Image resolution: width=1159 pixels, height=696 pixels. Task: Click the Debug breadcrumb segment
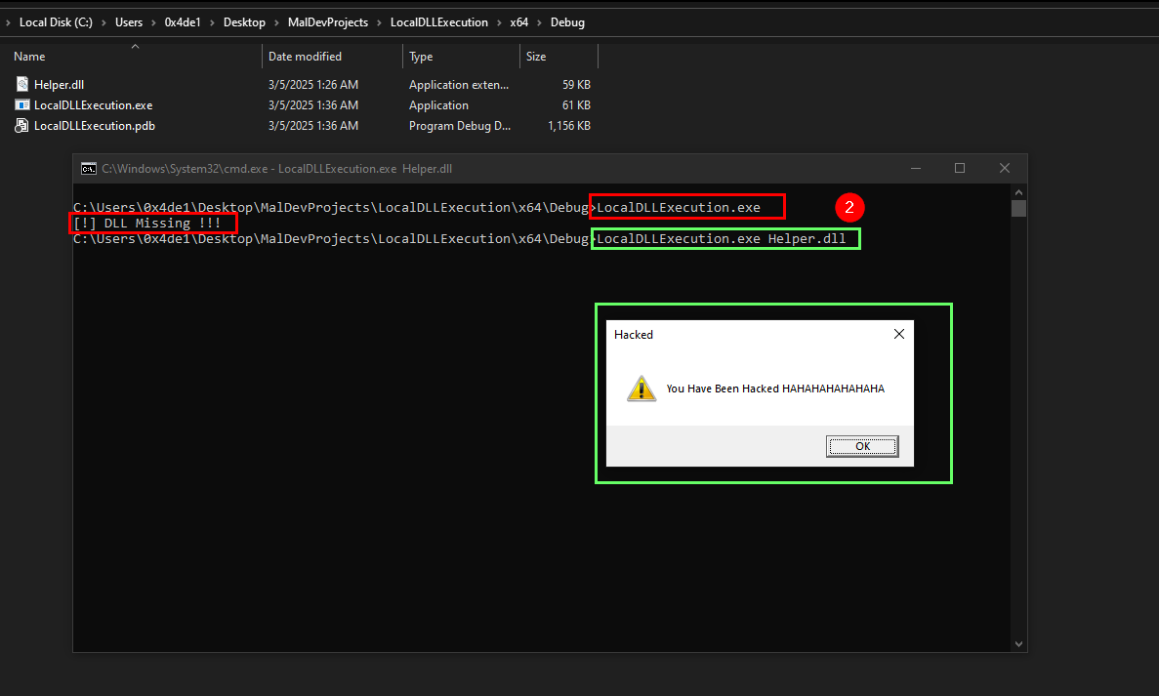coord(567,22)
